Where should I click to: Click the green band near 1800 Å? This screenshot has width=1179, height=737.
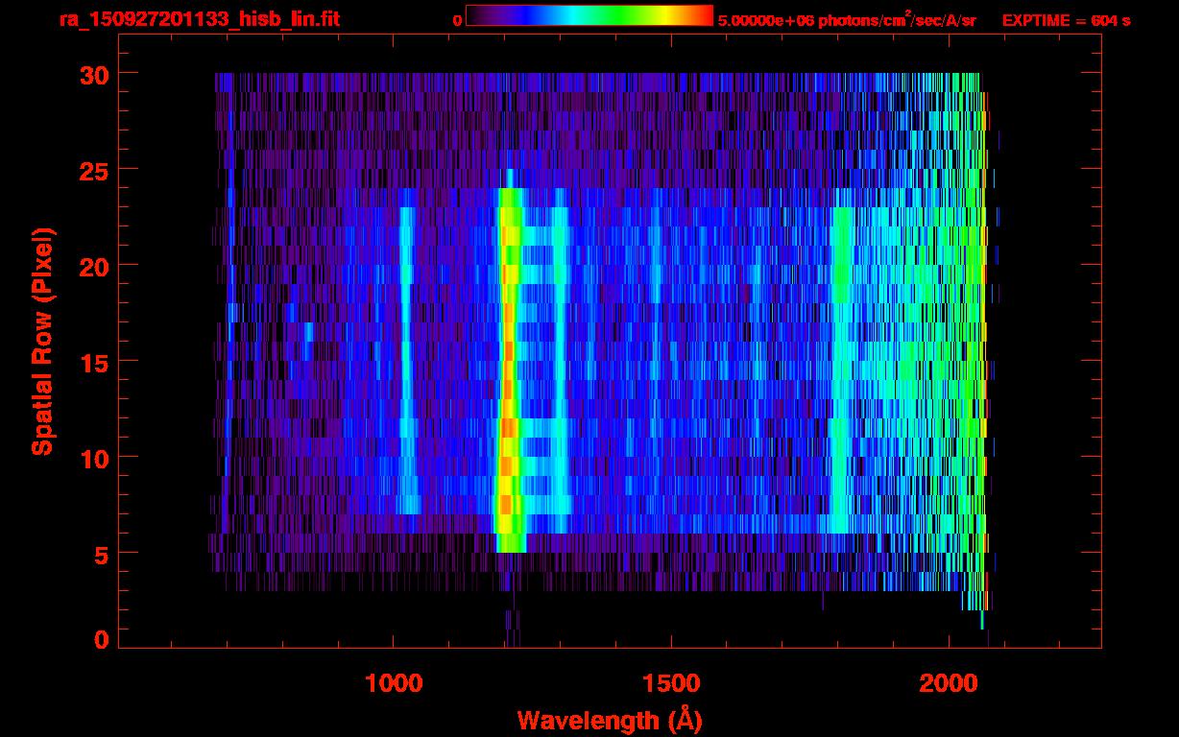(842, 369)
